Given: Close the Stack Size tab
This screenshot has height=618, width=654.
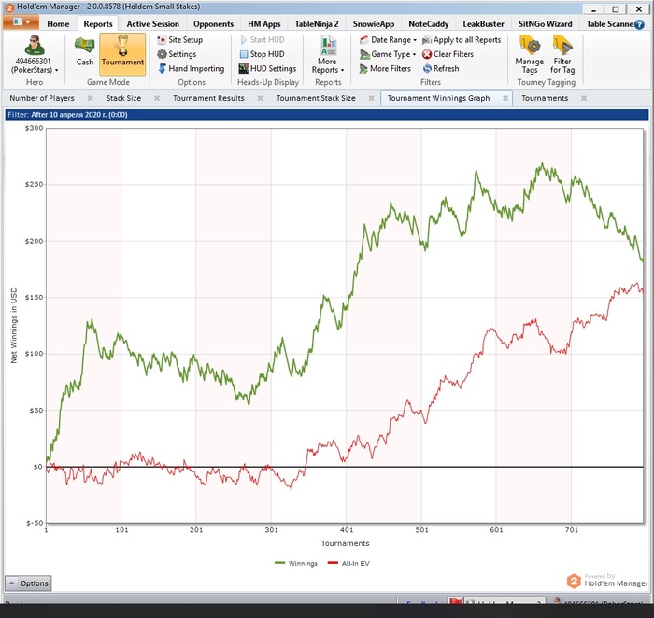Looking at the screenshot, I should click(x=157, y=98).
